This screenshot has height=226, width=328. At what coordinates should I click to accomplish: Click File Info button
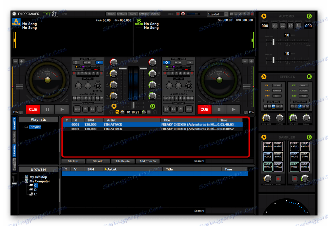pos(73,161)
